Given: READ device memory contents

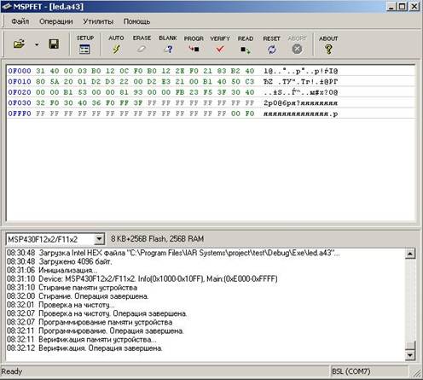Looking at the screenshot, I should (246, 44).
